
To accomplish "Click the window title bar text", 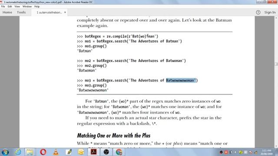I will tap(48, 2).
